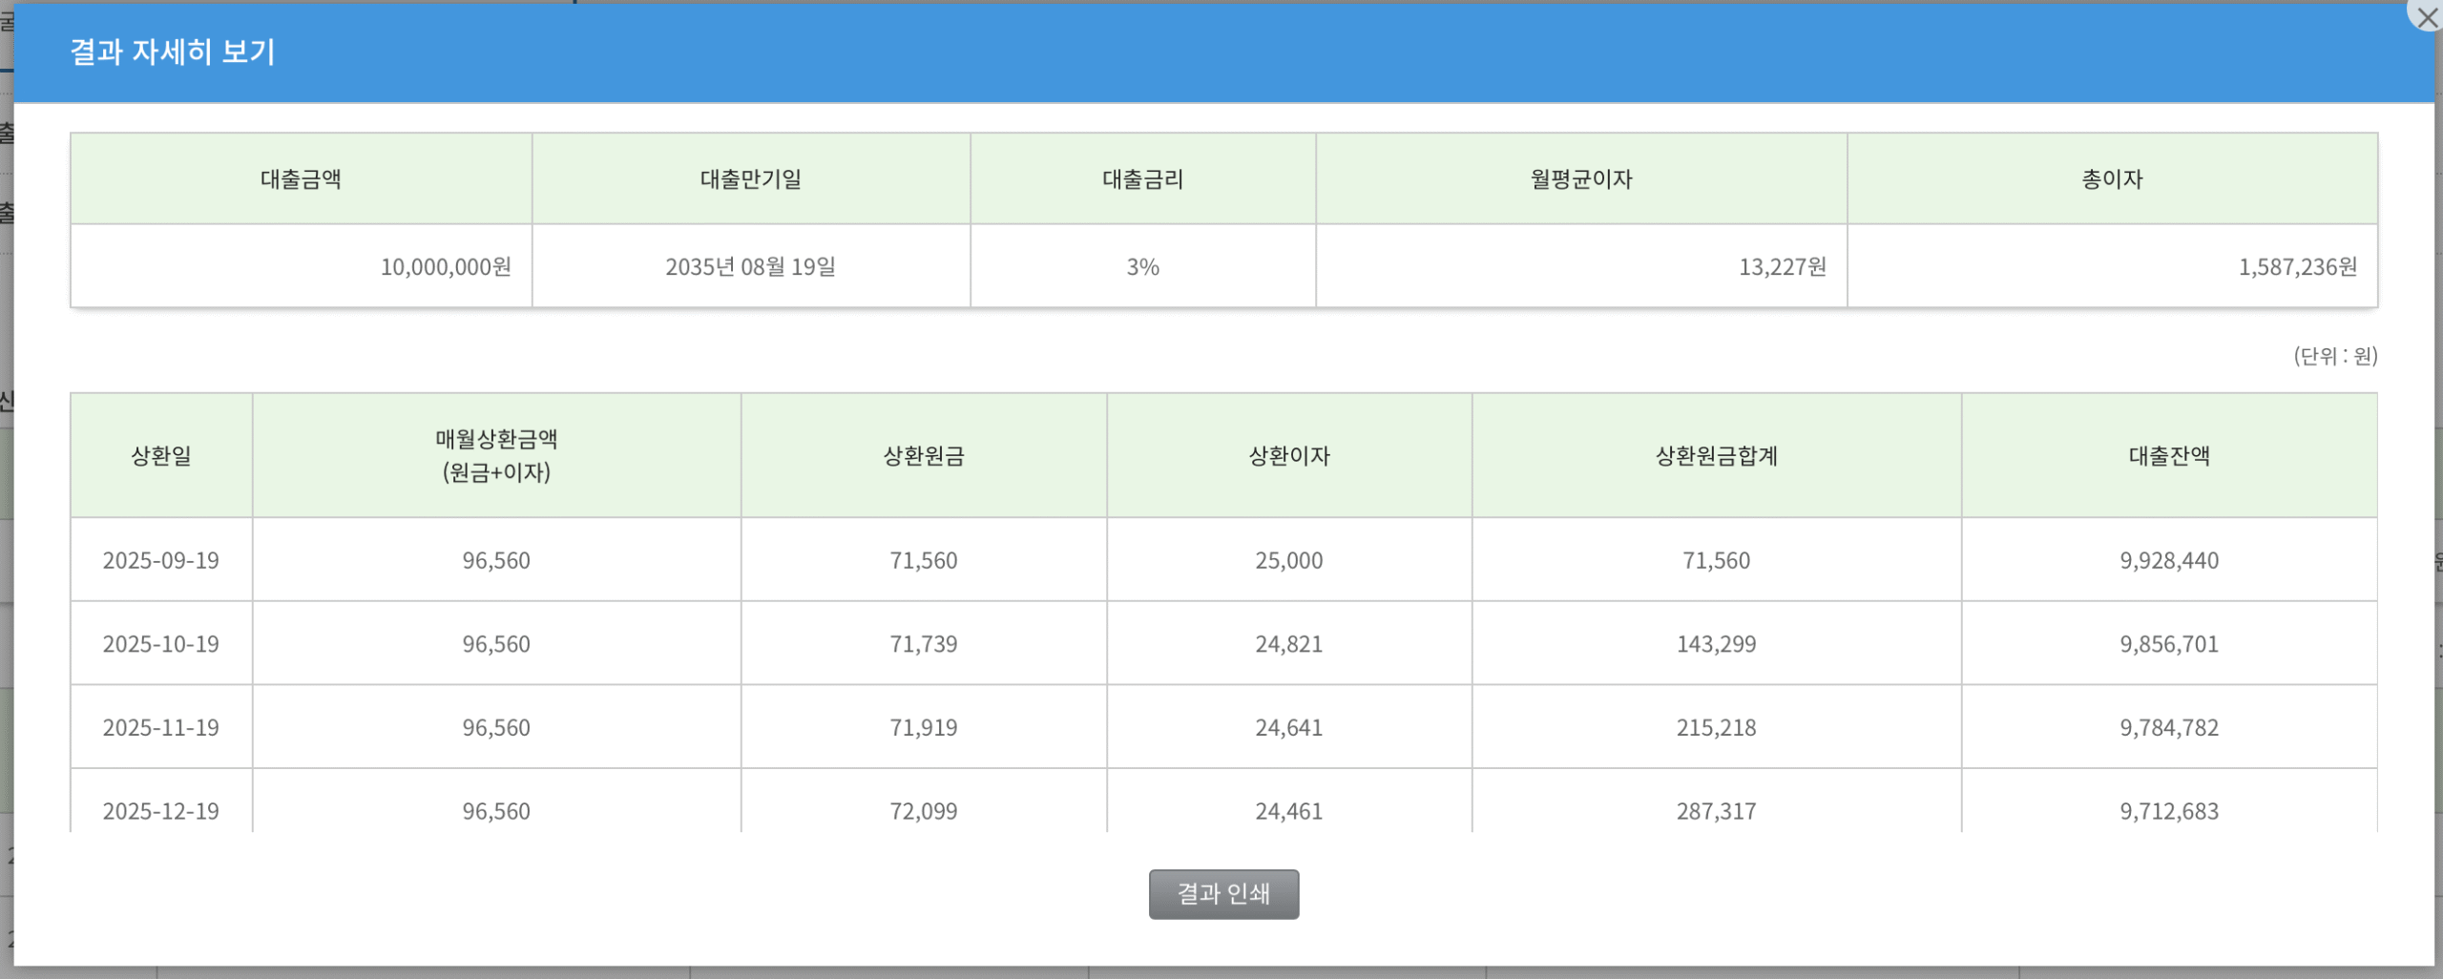Click the 287,317 cumulative principal cell
Screen dimensions: 2443x979
[1716, 811]
